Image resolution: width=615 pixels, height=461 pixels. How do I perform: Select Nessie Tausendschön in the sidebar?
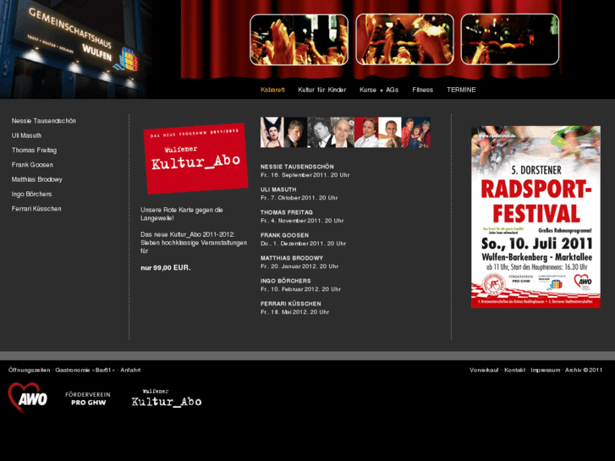tap(44, 121)
